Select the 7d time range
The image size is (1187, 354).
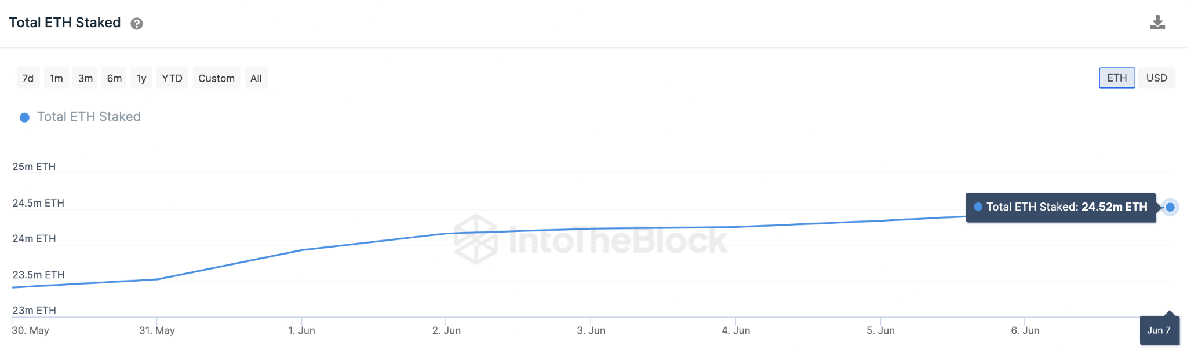28,78
